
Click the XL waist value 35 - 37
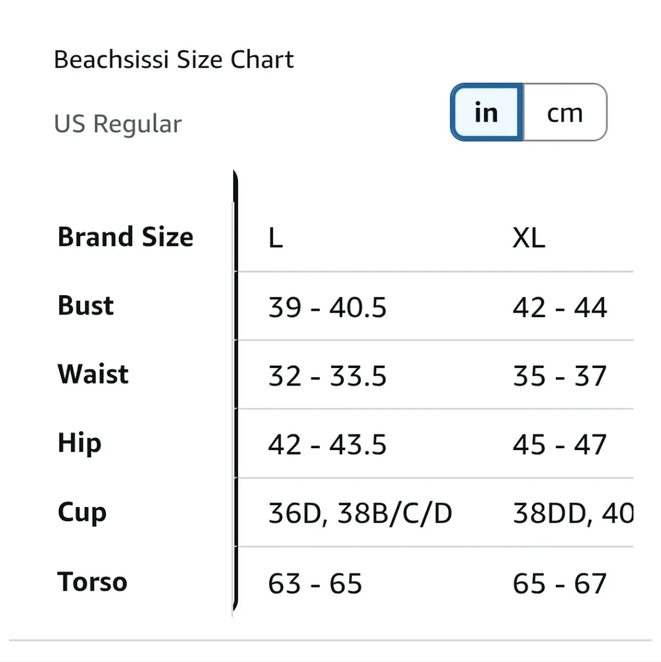point(559,377)
